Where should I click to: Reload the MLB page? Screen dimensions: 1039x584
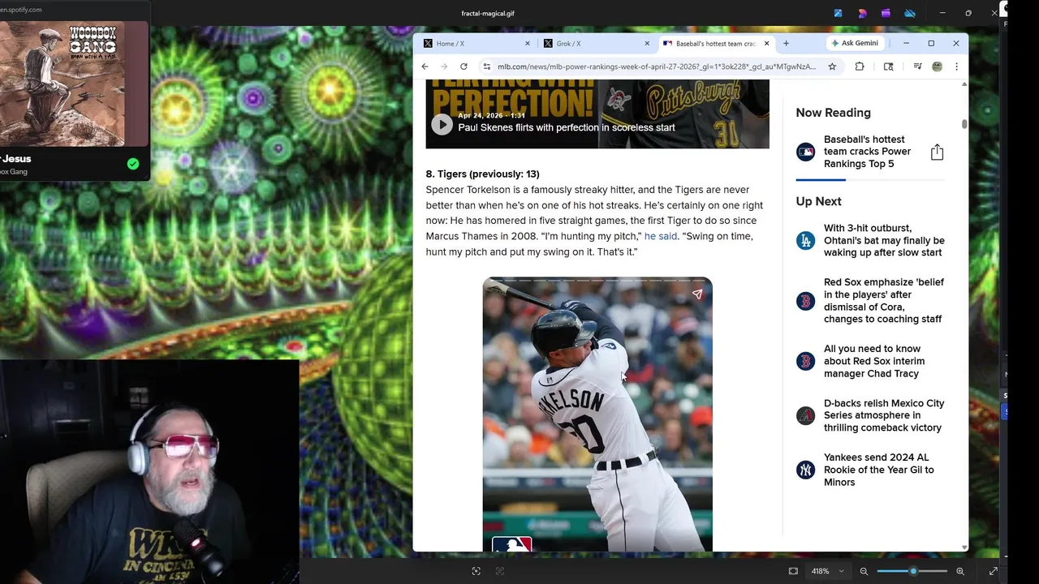pyautogui.click(x=463, y=67)
